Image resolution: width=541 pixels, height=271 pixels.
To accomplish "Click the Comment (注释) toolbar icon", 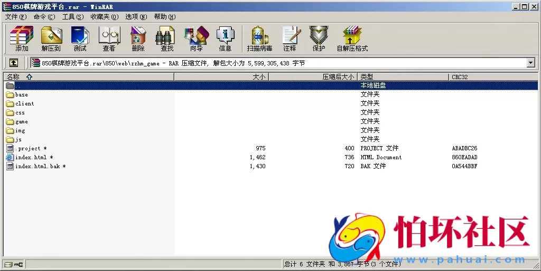I will (x=290, y=38).
